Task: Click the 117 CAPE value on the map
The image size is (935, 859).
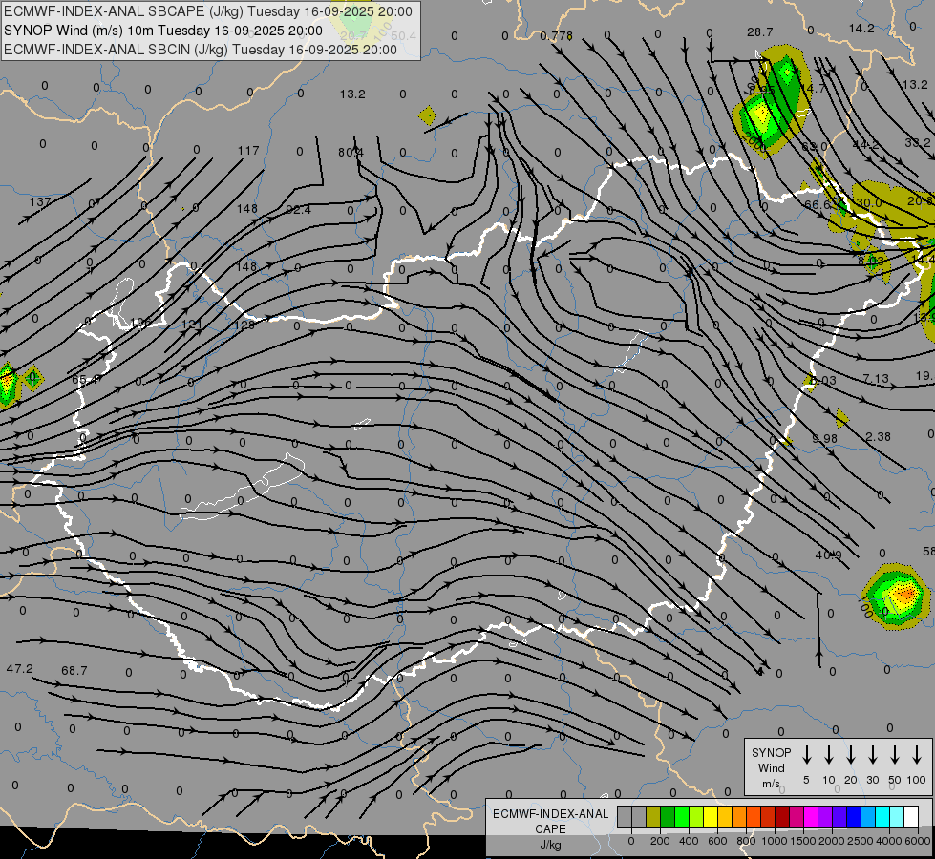Action: click(x=248, y=150)
